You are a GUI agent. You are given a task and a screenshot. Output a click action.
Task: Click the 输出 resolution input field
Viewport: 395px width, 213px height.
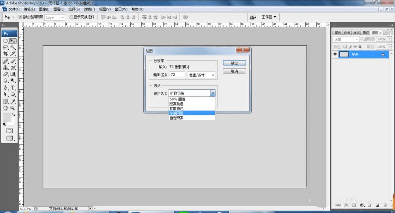tap(177, 75)
